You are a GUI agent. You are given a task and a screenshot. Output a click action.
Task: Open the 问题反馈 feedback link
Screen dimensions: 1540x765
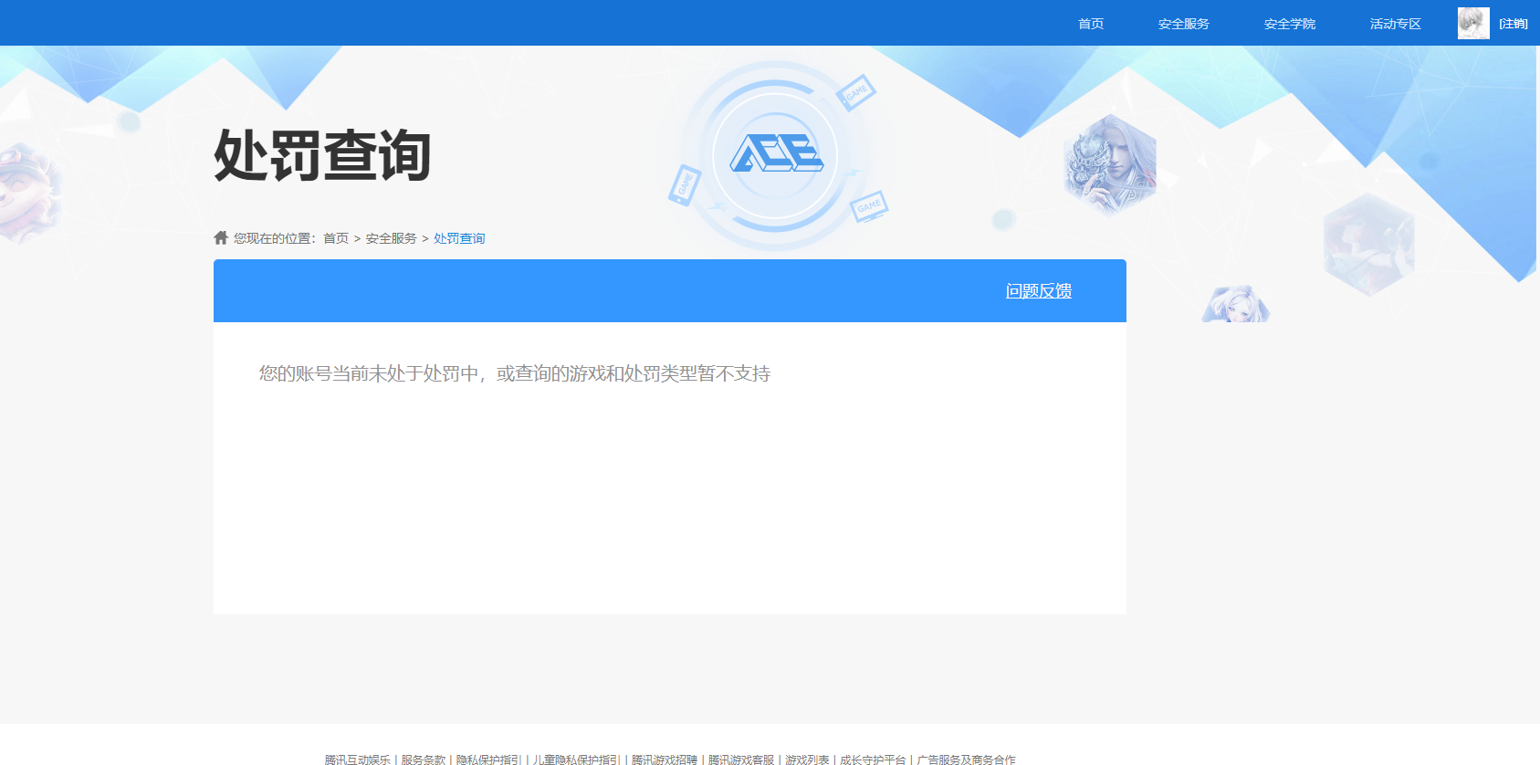click(1039, 291)
